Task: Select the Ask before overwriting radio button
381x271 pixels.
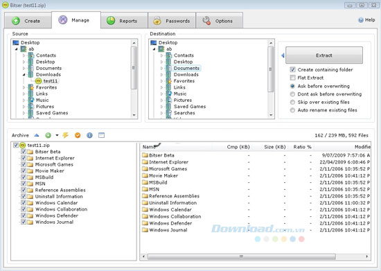Action: click(292, 86)
